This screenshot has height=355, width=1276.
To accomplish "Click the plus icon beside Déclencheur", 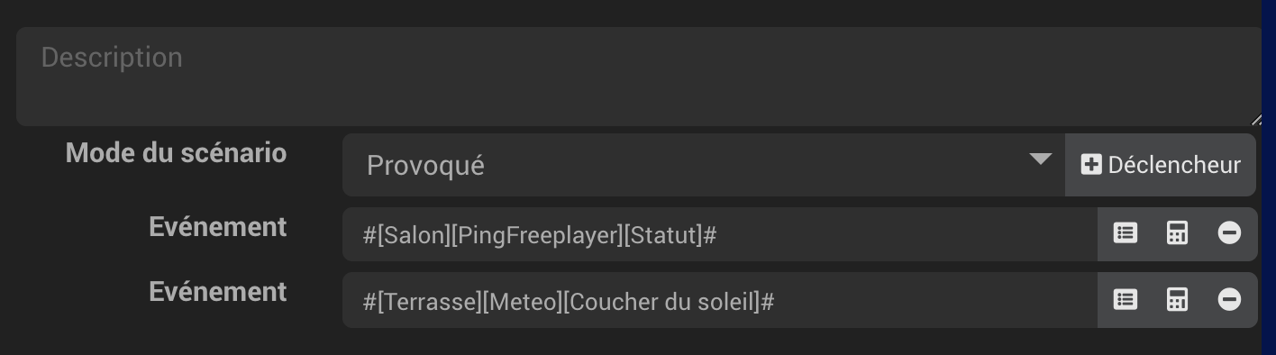I will click(1091, 165).
